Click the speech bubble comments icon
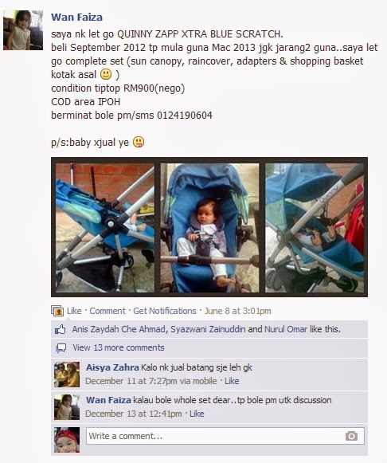 [61, 347]
